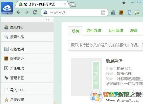
Task: Click the history icon beside 浏览历史
Action: (x=6, y=59)
